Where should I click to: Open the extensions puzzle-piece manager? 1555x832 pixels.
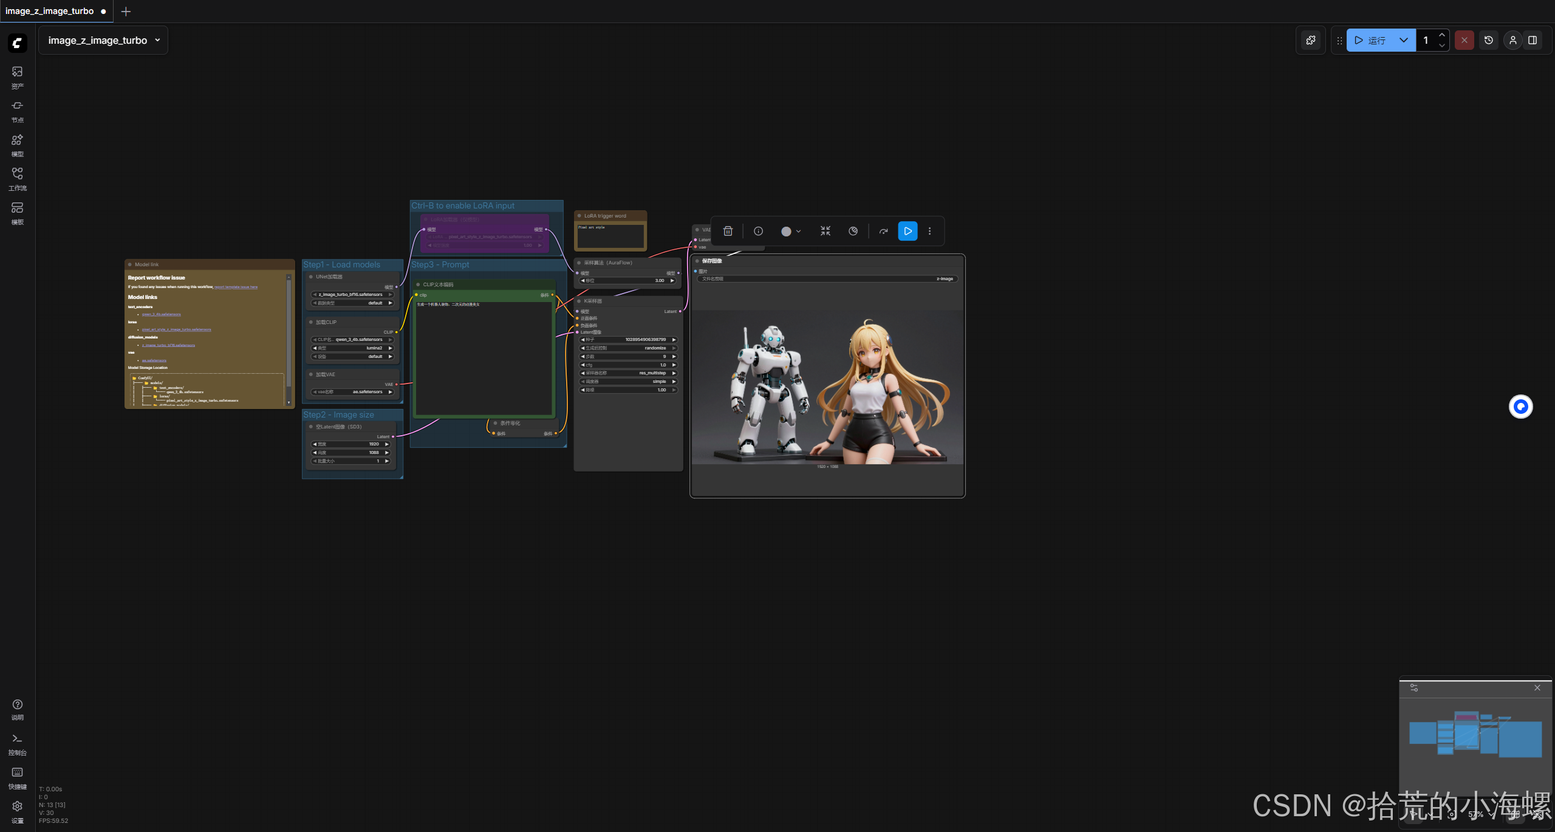1311,40
